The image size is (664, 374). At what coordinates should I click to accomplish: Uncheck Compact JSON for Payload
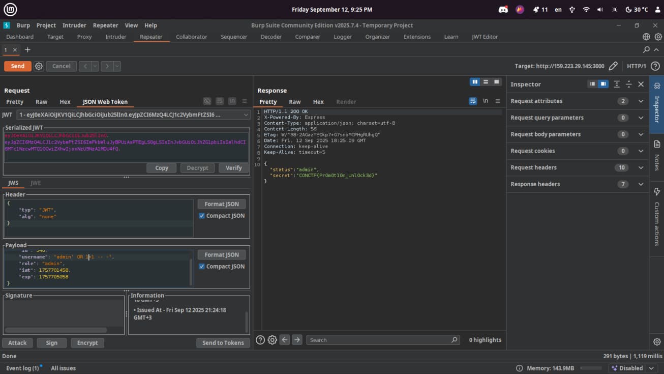(202, 267)
